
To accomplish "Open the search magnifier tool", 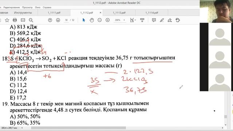I will point(31,20).
